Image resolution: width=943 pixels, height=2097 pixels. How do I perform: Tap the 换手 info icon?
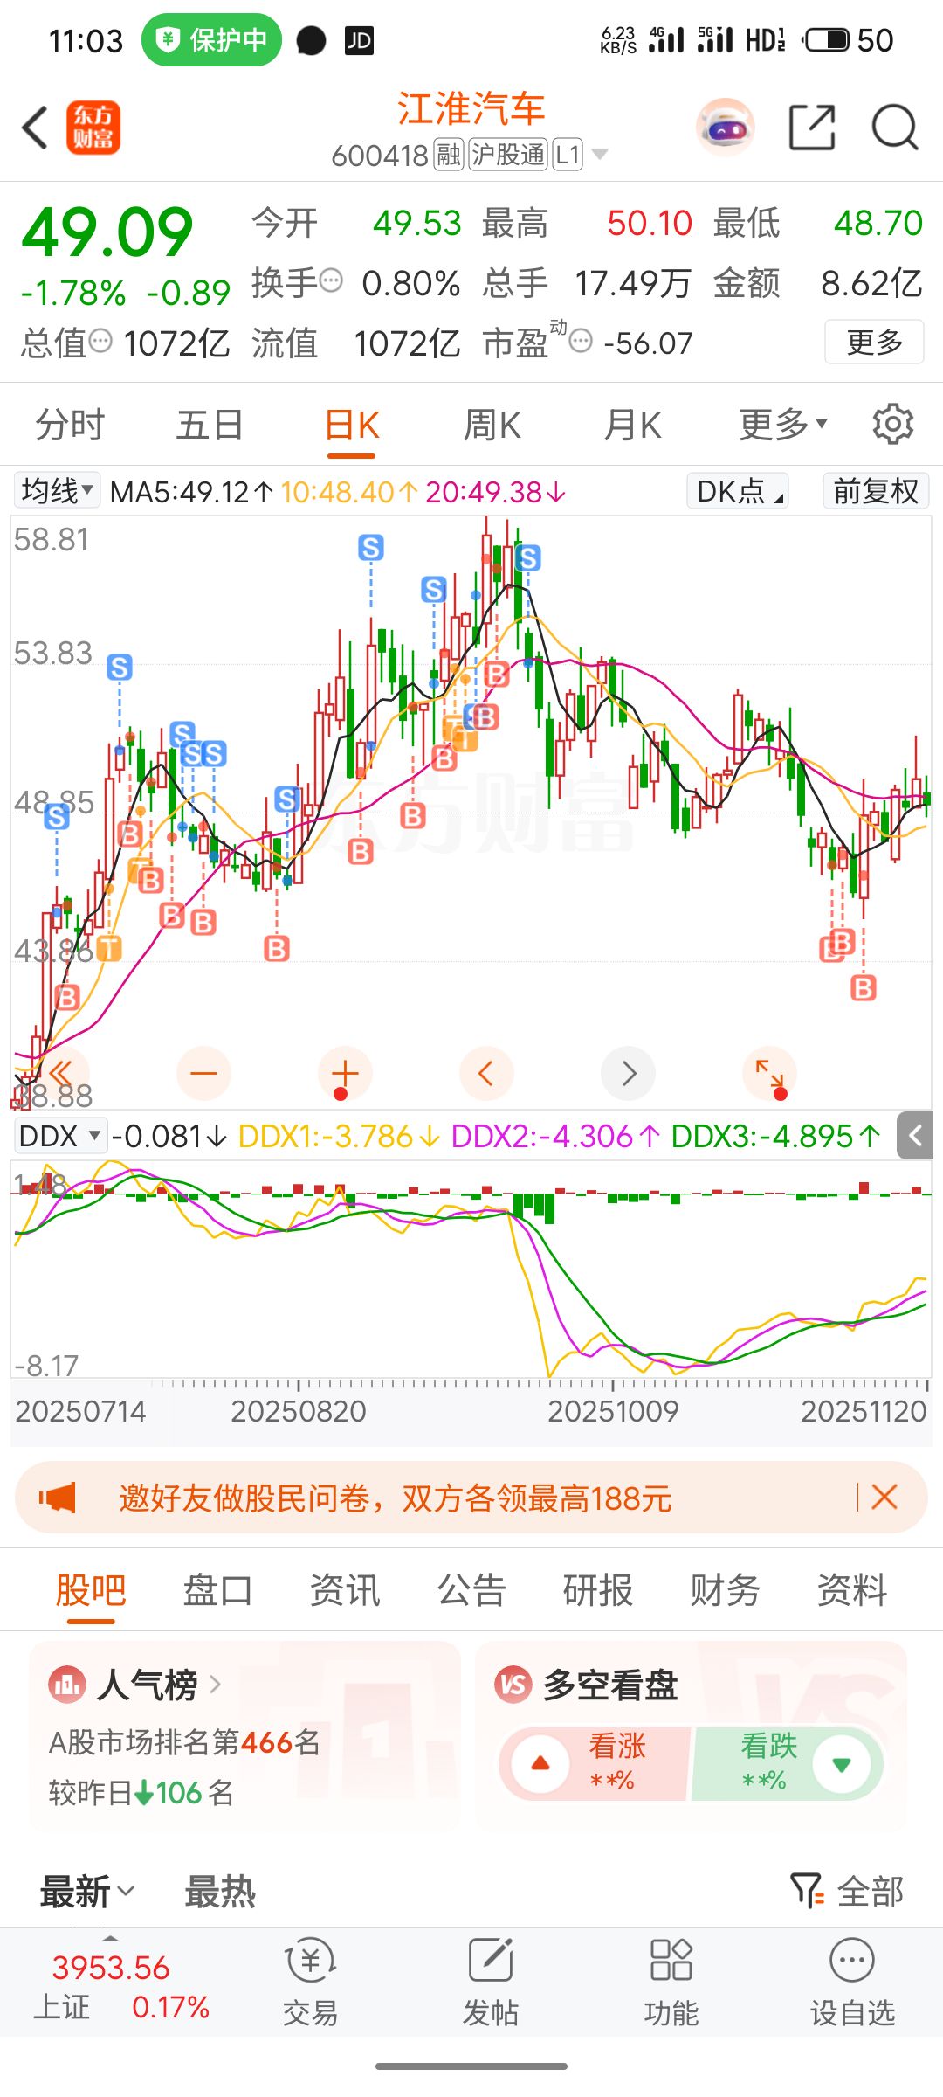pos(331,281)
